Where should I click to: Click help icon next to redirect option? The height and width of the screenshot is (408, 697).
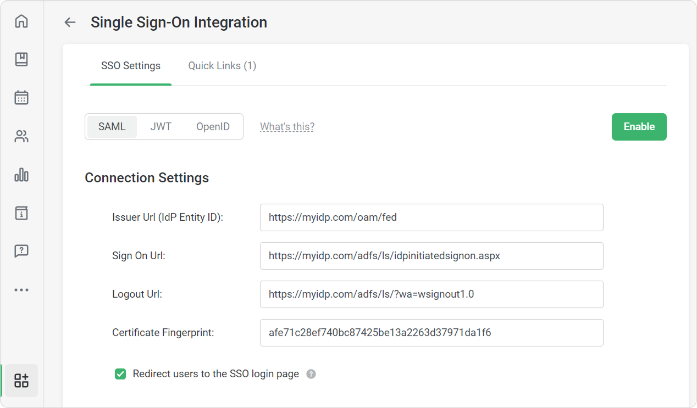point(311,375)
